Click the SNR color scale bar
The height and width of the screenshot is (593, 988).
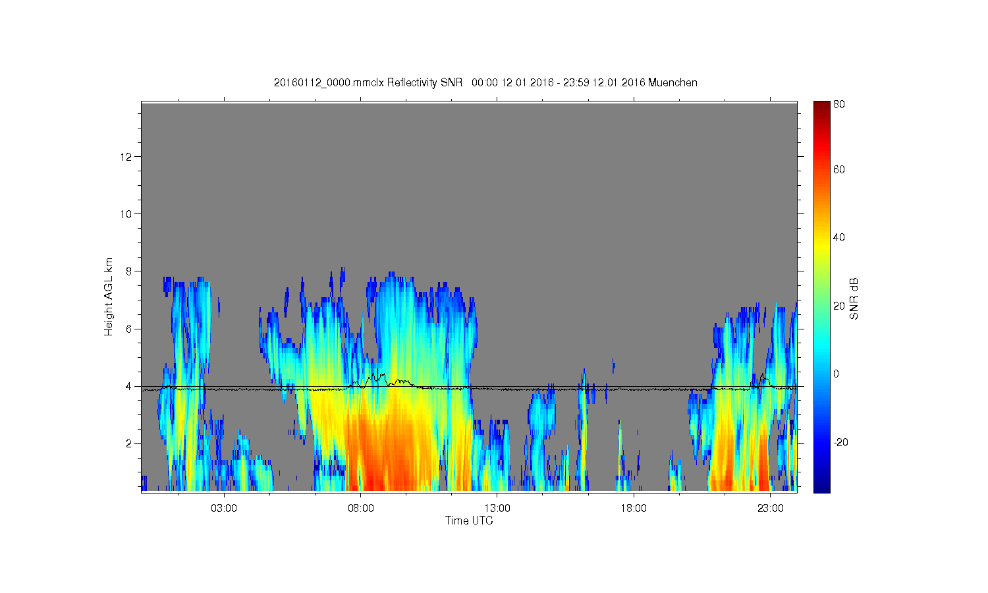coord(821,296)
